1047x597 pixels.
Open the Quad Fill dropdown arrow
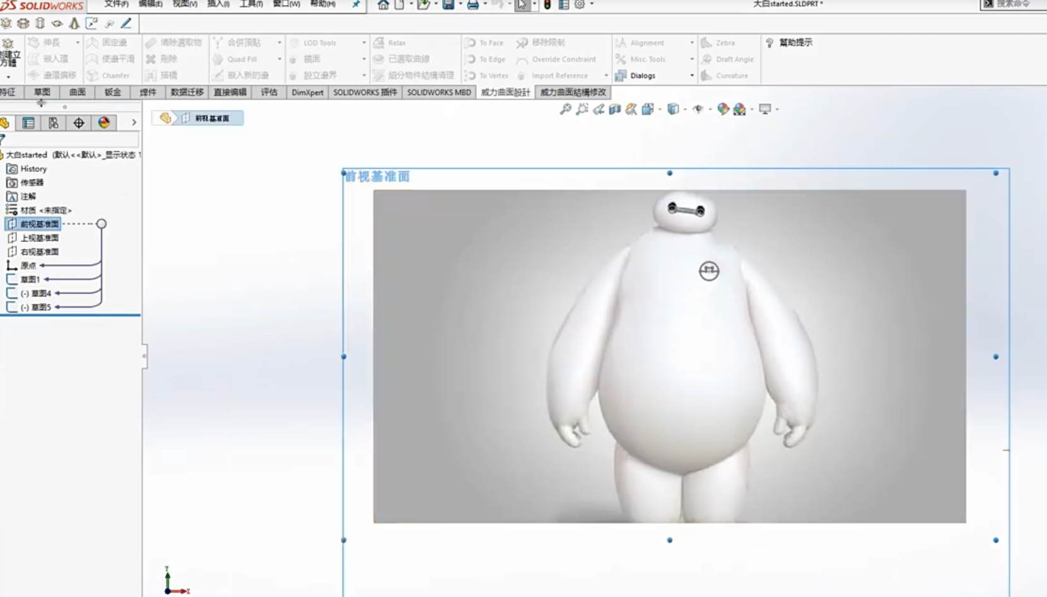[x=279, y=59]
